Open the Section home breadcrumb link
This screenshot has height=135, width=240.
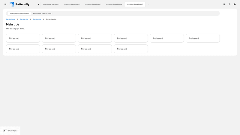point(10,19)
